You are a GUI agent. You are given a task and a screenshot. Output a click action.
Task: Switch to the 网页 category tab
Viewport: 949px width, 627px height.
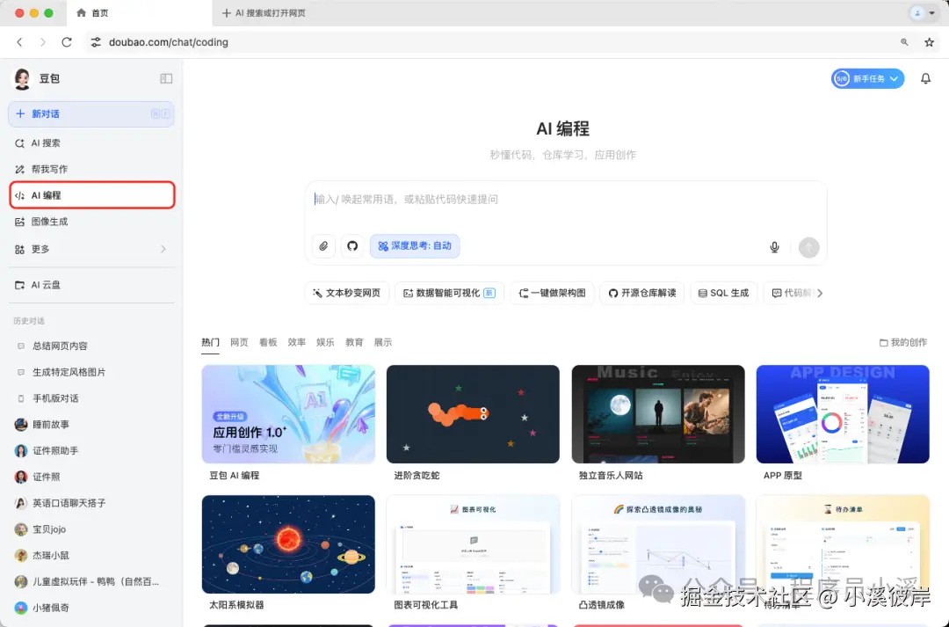pos(239,342)
